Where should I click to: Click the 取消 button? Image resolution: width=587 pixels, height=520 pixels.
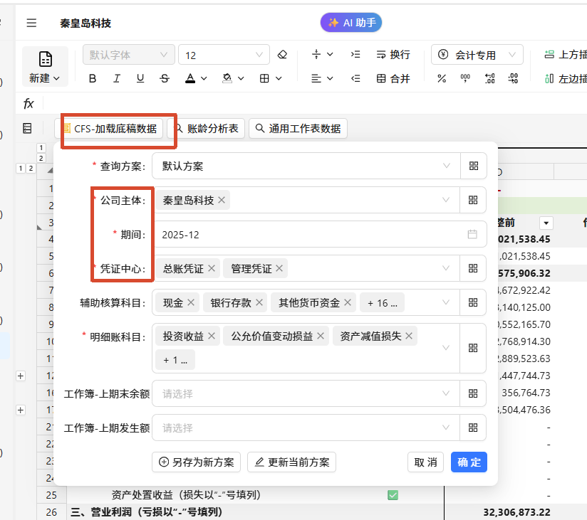(x=426, y=462)
